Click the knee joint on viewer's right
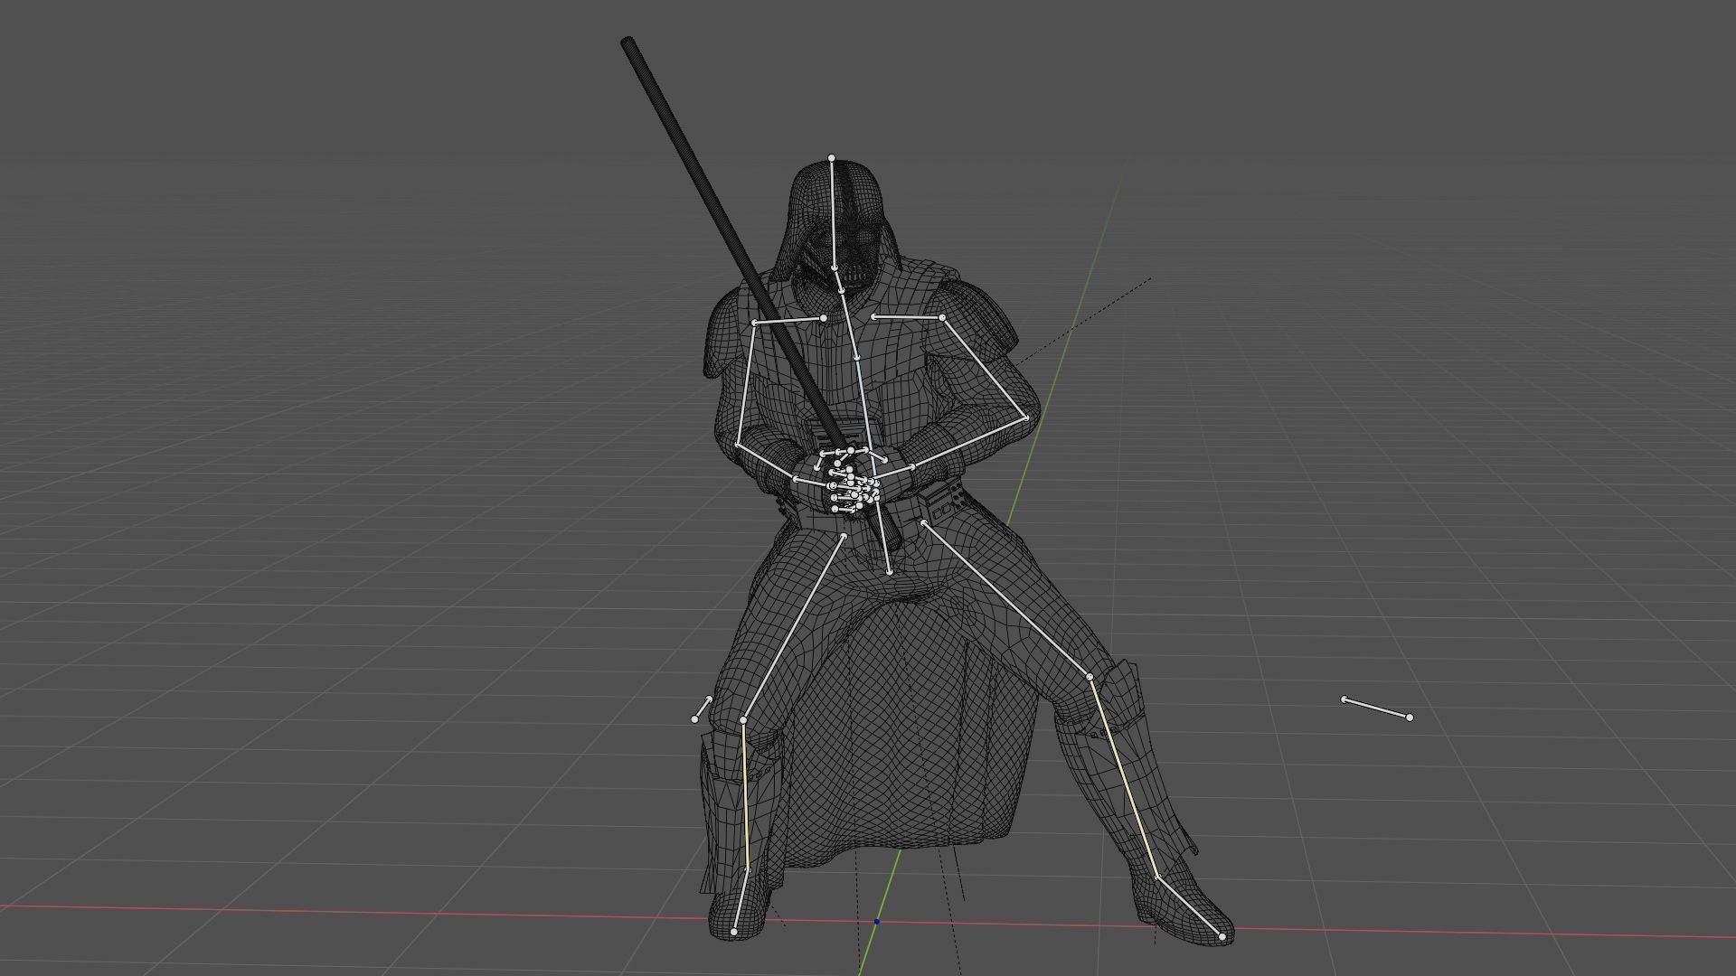 (x=1090, y=677)
